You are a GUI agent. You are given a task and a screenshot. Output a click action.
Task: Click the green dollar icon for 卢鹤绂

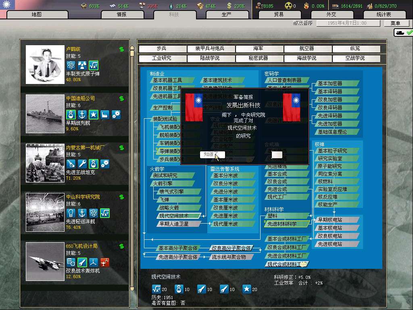coord(121,49)
